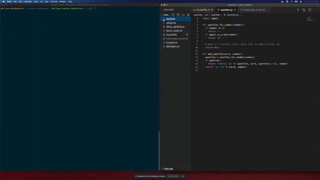Open the Run menu

46,1
